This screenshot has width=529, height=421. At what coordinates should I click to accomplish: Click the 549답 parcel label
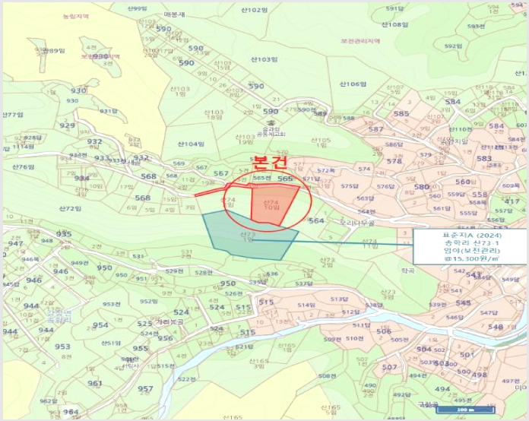[511, 280]
